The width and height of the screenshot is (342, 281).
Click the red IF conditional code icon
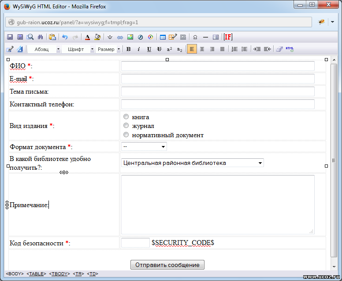click(x=228, y=37)
